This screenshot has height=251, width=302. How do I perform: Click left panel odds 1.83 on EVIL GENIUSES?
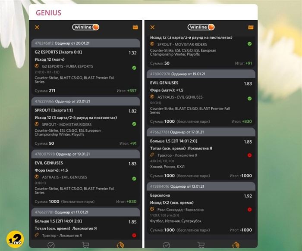132,164
